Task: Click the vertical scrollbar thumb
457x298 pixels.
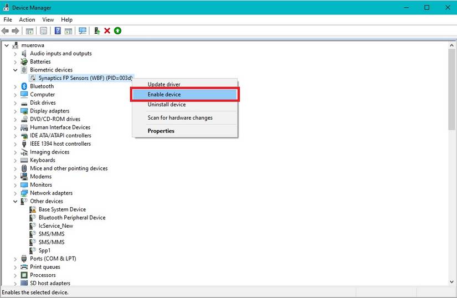Action: pos(451,90)
